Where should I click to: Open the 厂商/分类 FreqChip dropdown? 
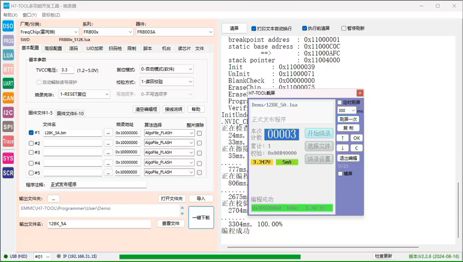tap(49, 32)
